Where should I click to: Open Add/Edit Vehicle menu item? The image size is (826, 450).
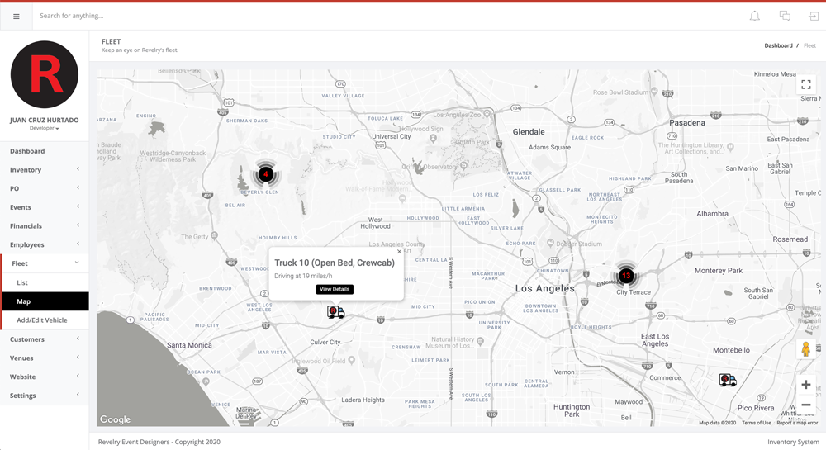coord(42,320)
